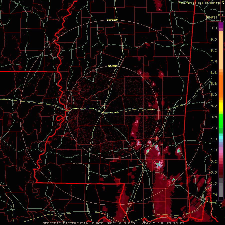This screenshot has width=225, height=225.
Task: Pick the peach segment of the color bar
Action: point(221,52)
